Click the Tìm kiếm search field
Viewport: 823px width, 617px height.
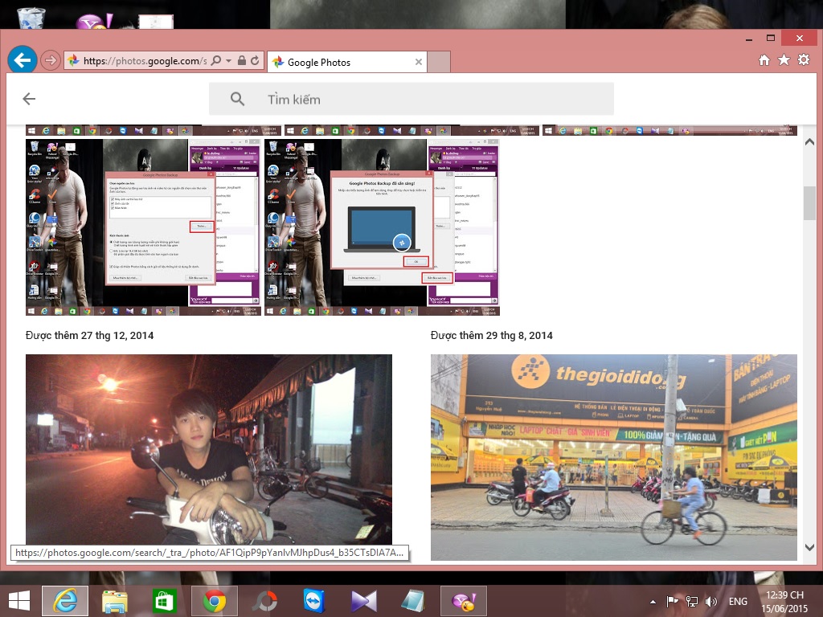(411, 99)
